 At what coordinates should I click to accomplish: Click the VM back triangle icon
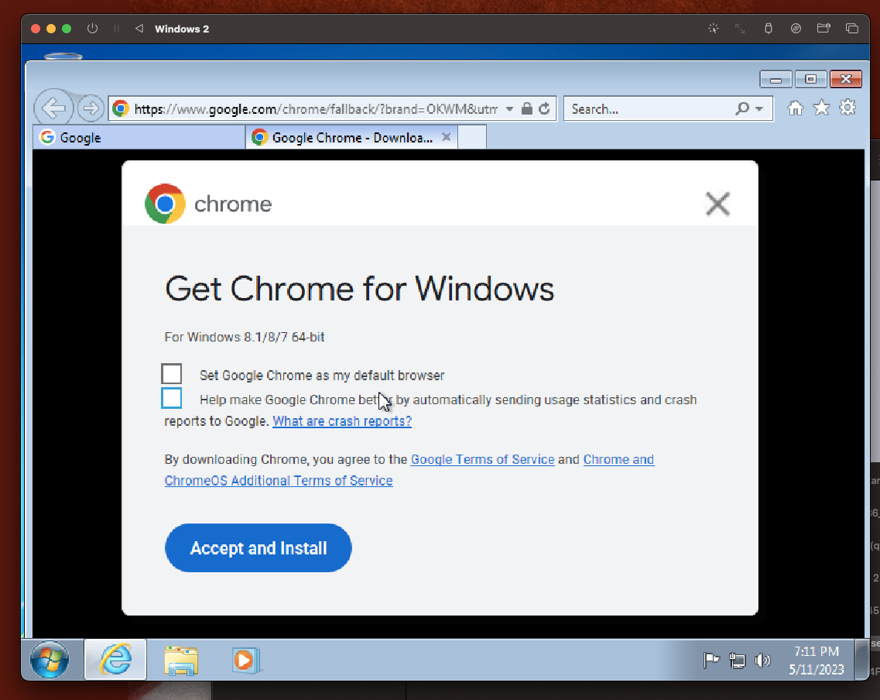click(139, 29)
